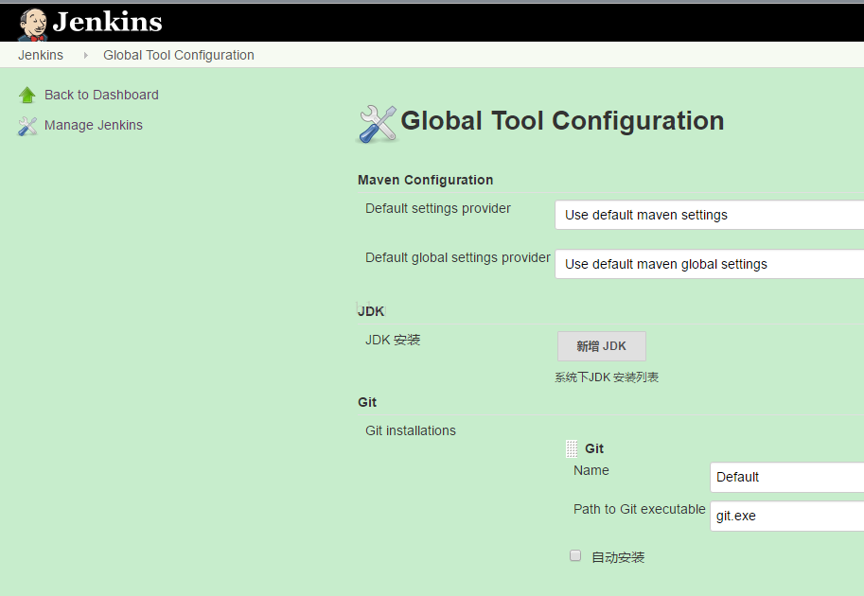Click the Global Tool Configuration wrench-screwdriver icon

click(378, 124)
